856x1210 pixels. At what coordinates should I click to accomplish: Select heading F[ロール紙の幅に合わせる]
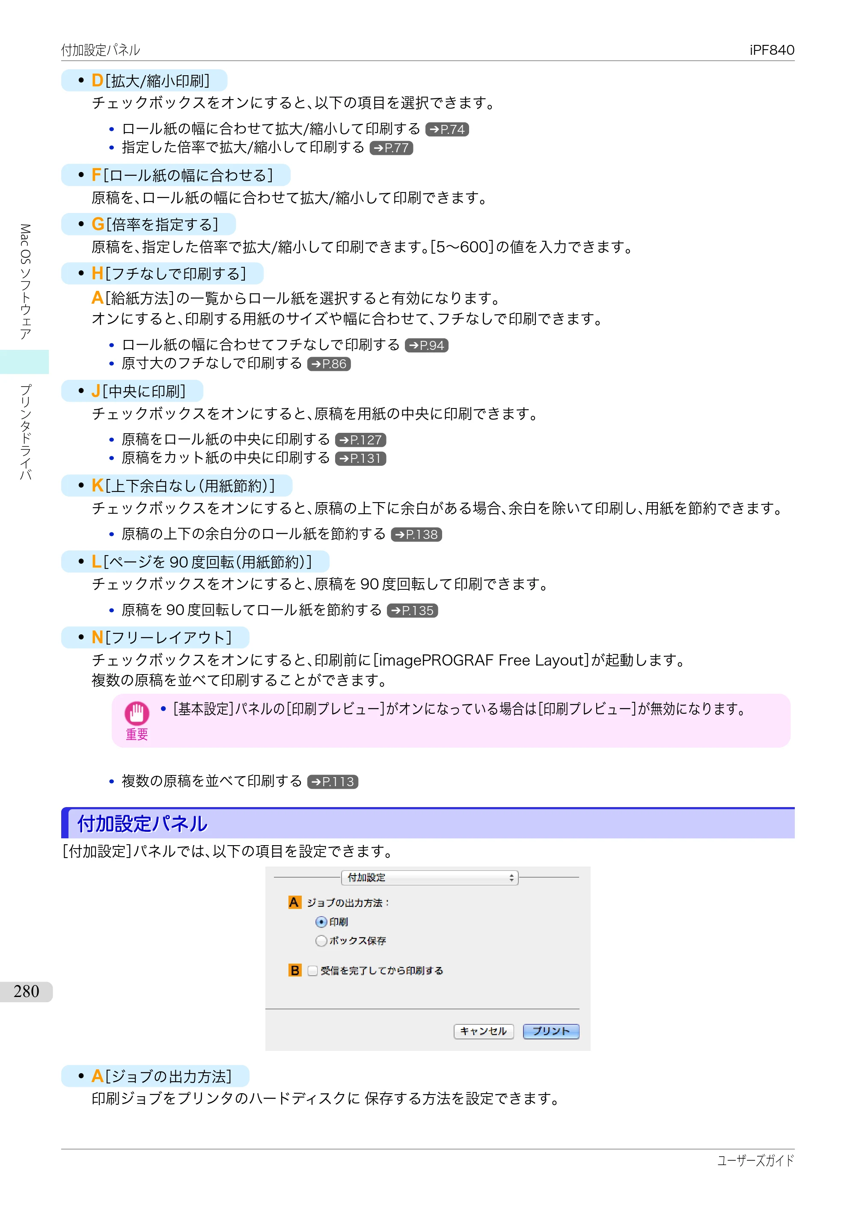(x=175, y=175)
